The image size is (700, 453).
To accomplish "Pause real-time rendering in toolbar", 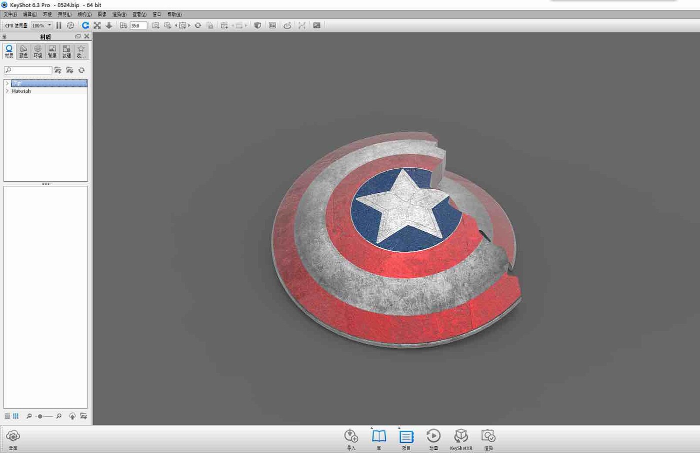I will (59, 25).
